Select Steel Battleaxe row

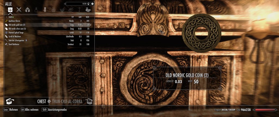48,44
